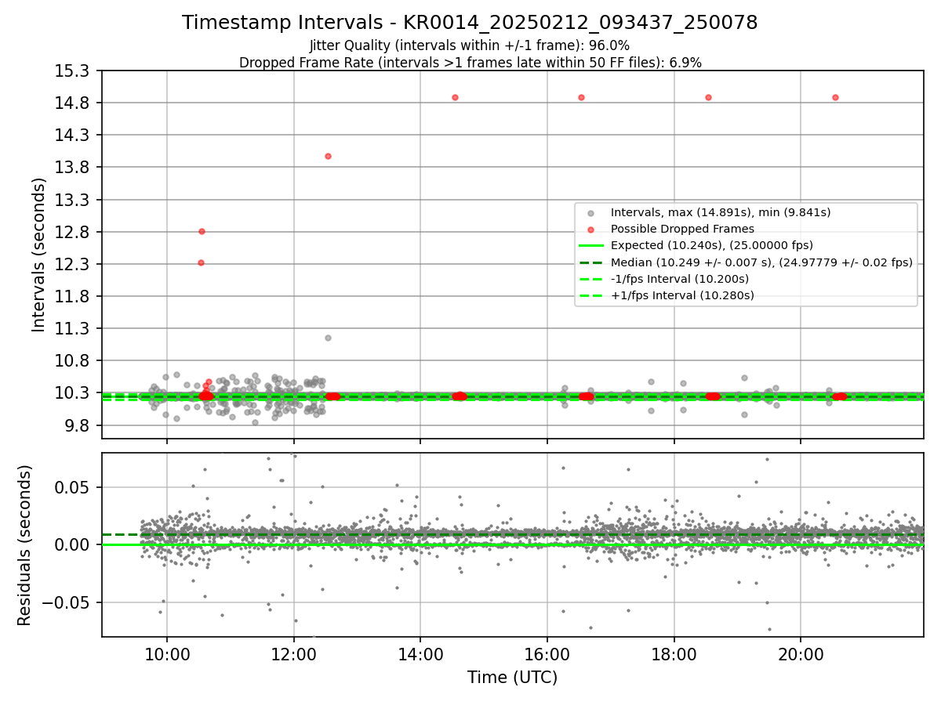Screen dimensions: 941x705
Task: Click the '18:00' time tick label
Action: (x=674, y=654)
